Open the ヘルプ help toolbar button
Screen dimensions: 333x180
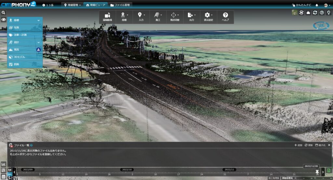[x=225, y=17]
